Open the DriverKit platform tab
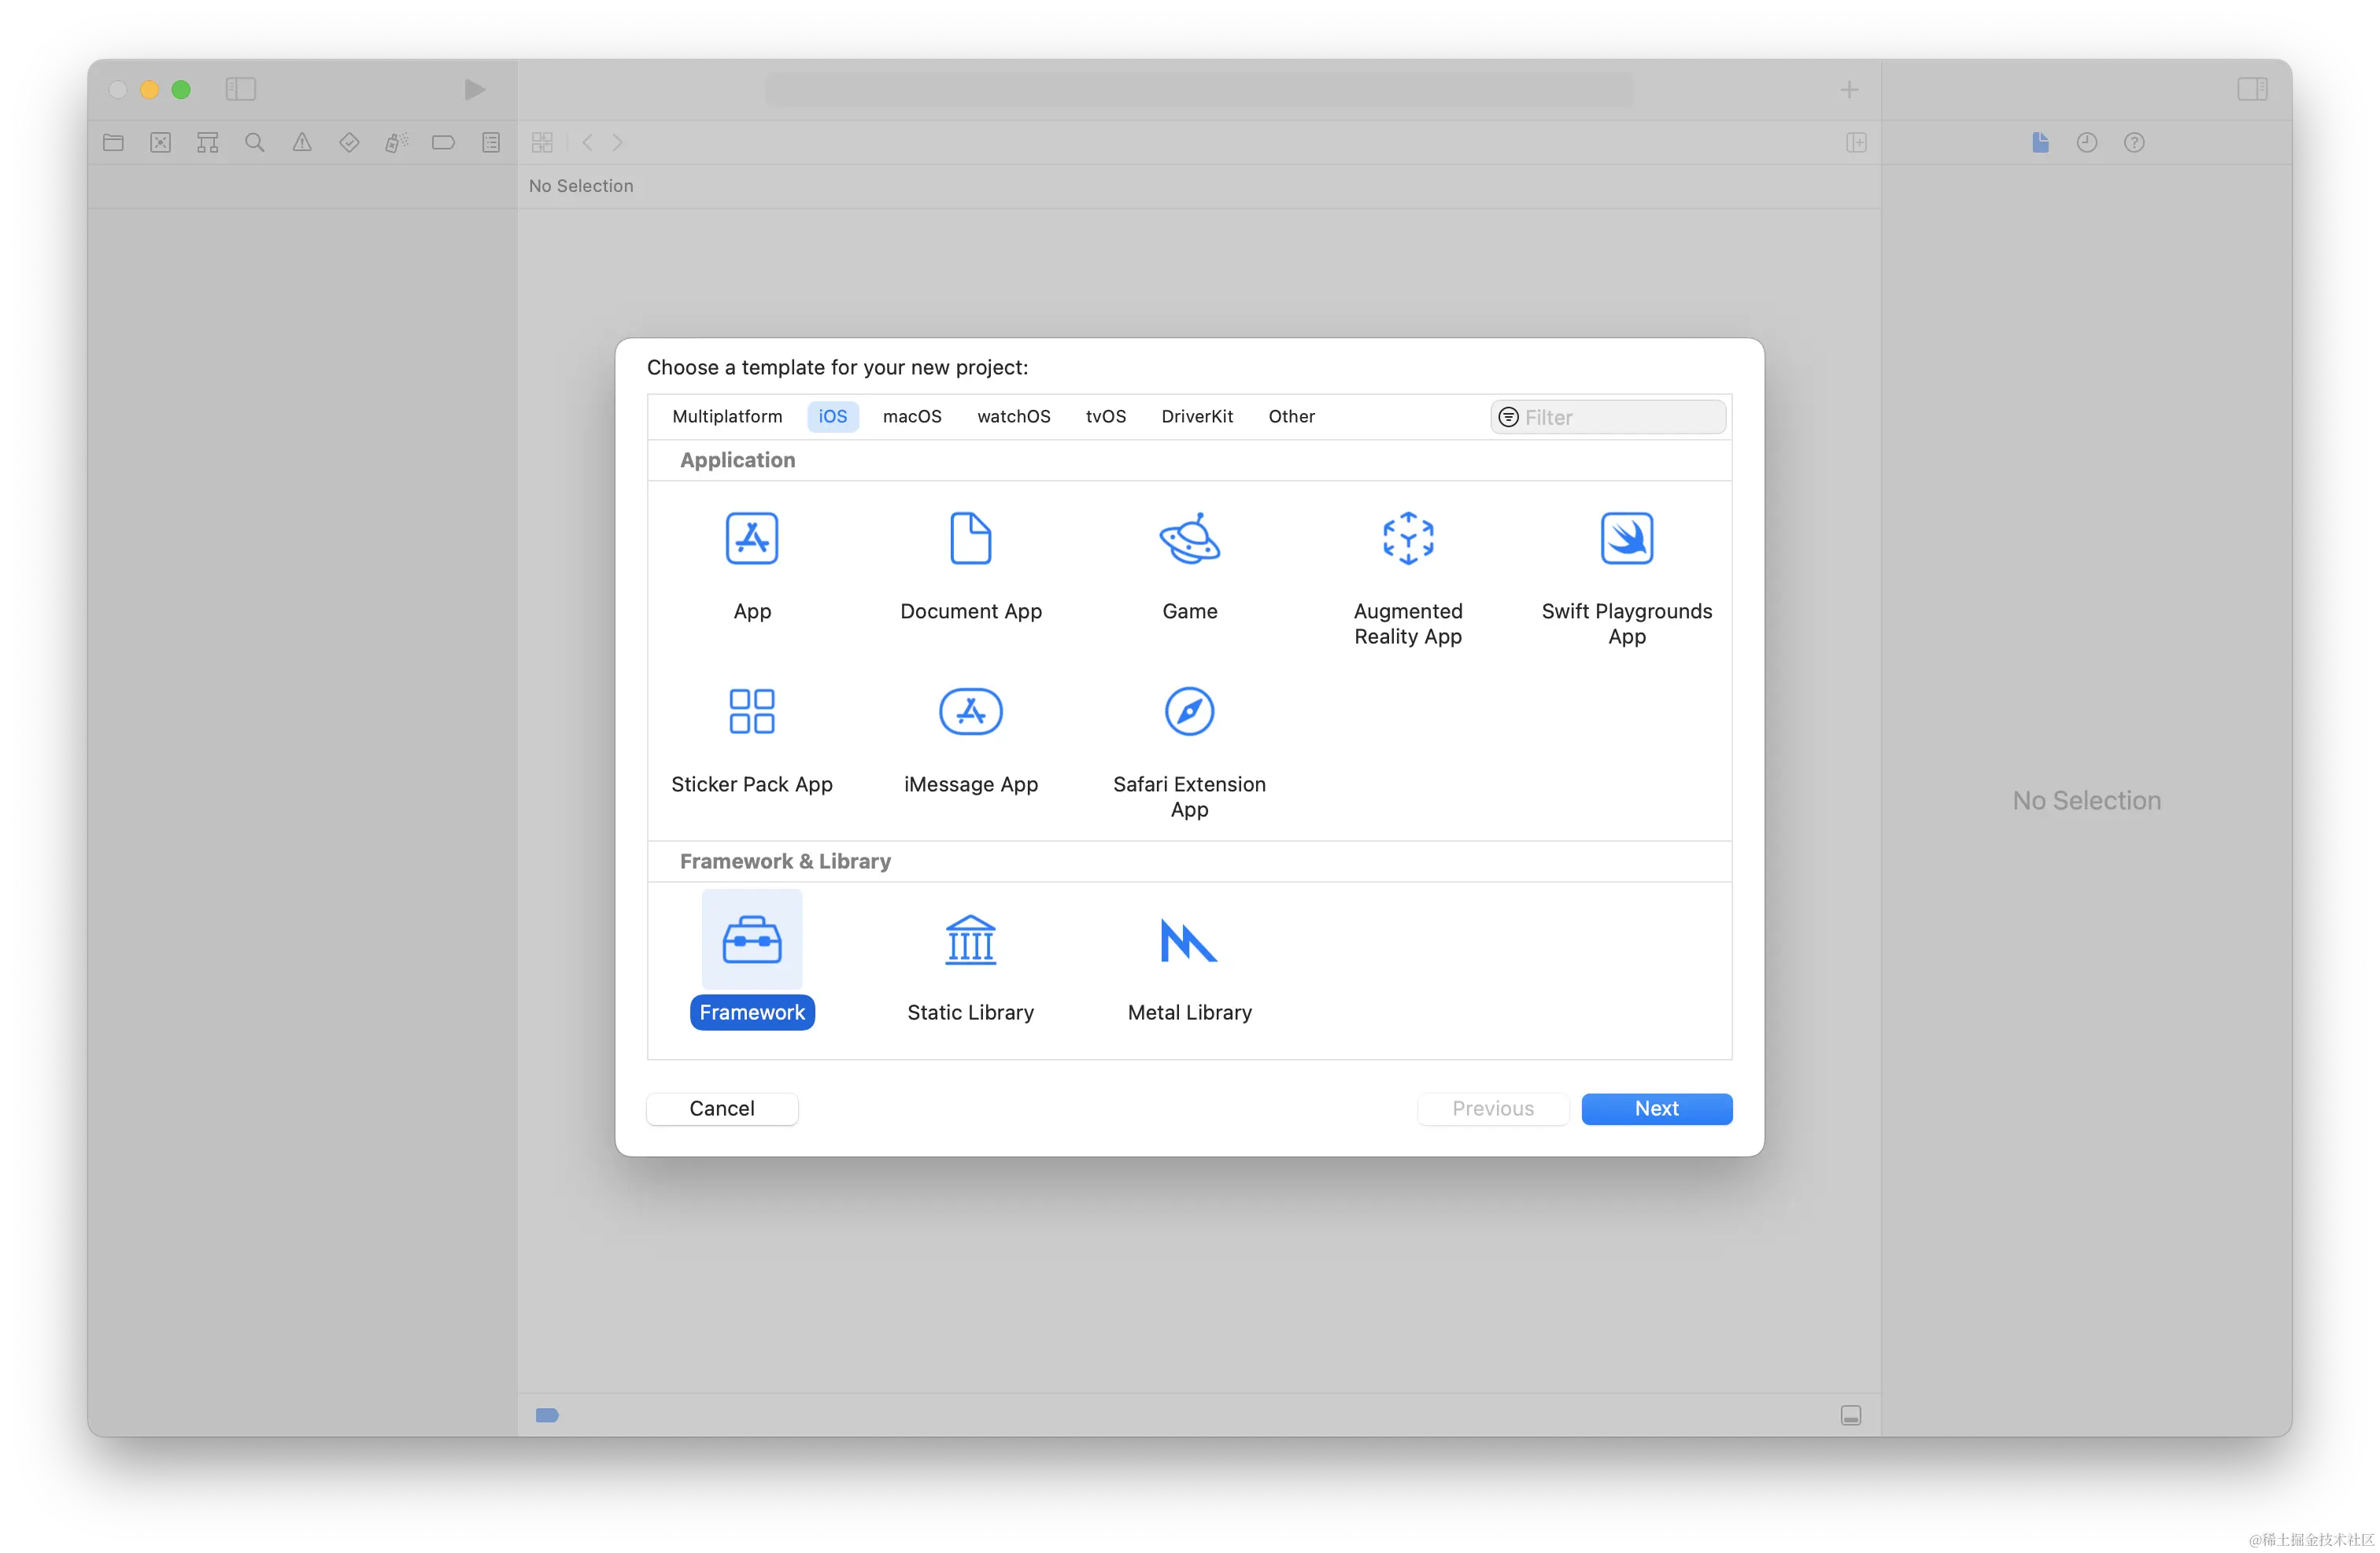 1196,417
